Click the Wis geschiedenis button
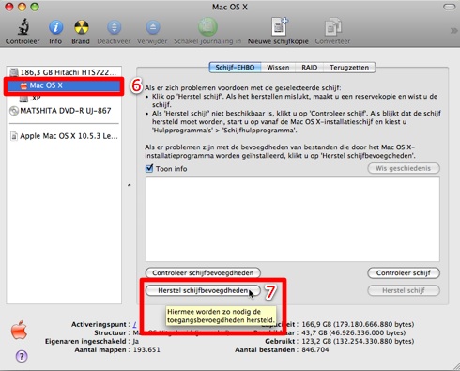The height and width of the screenshot is (371, 460). [x=404, y=168]
